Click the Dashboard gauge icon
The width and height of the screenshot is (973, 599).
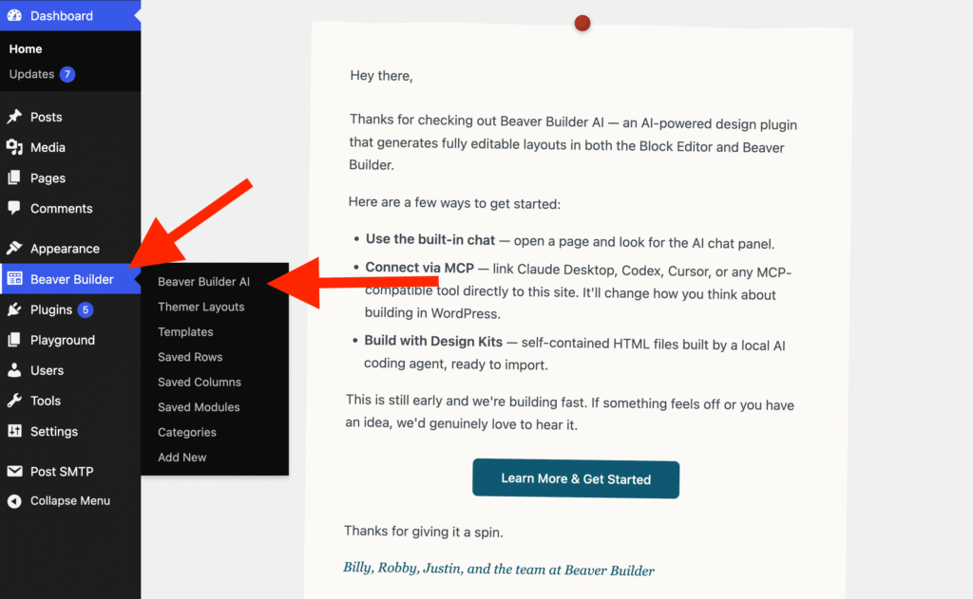click(x=14, y=15)
